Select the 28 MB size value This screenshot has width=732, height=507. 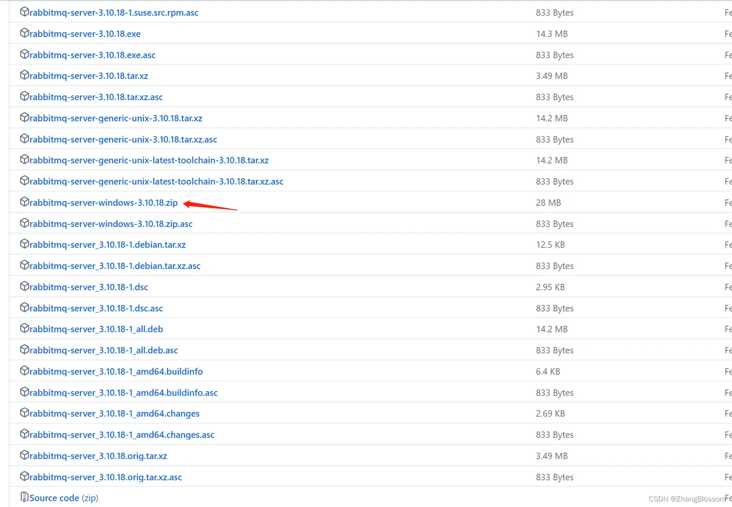click(x=548, y=203)
